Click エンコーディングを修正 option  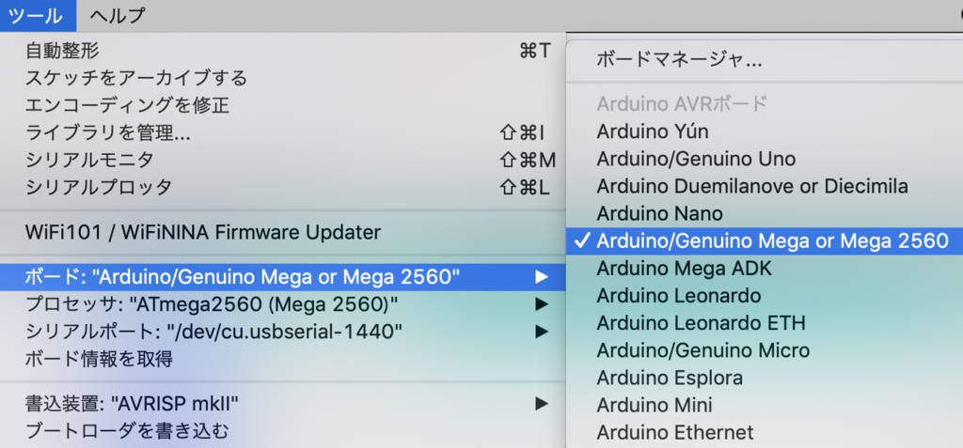coord(127,105)
